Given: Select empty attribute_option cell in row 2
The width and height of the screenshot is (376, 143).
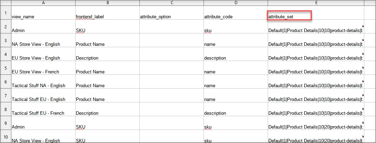Looking at the screenshot, I should 172,26.
